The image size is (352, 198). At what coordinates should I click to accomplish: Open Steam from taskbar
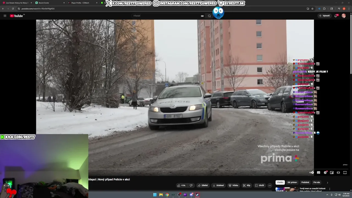[x=197, y=195]
